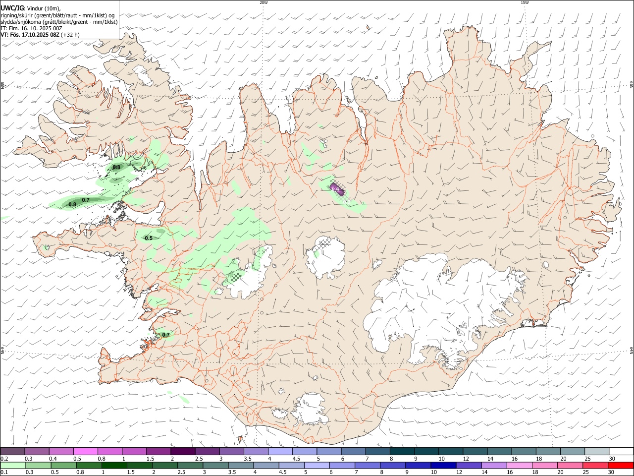Click the lower-row purple swatch between 12 and 14
Screen dimensions: 634x476
click(468, 465)
